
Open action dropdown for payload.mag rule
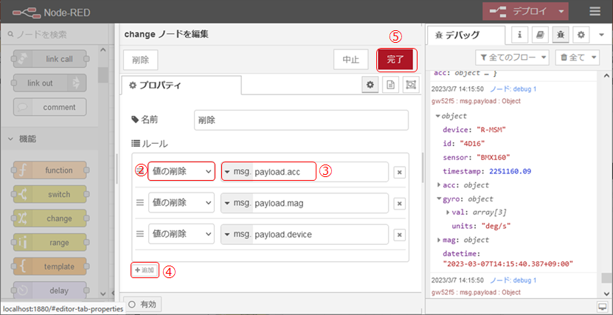click(181, 203)
